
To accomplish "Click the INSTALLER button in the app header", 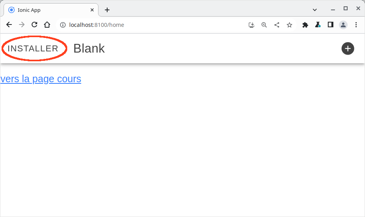I will 33,49.
